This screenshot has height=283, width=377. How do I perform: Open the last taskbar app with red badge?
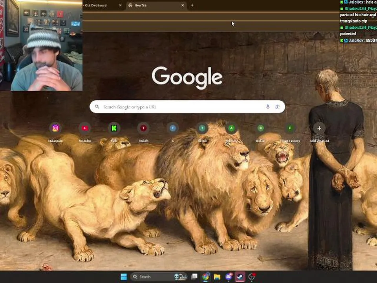(x=251, y=277)
